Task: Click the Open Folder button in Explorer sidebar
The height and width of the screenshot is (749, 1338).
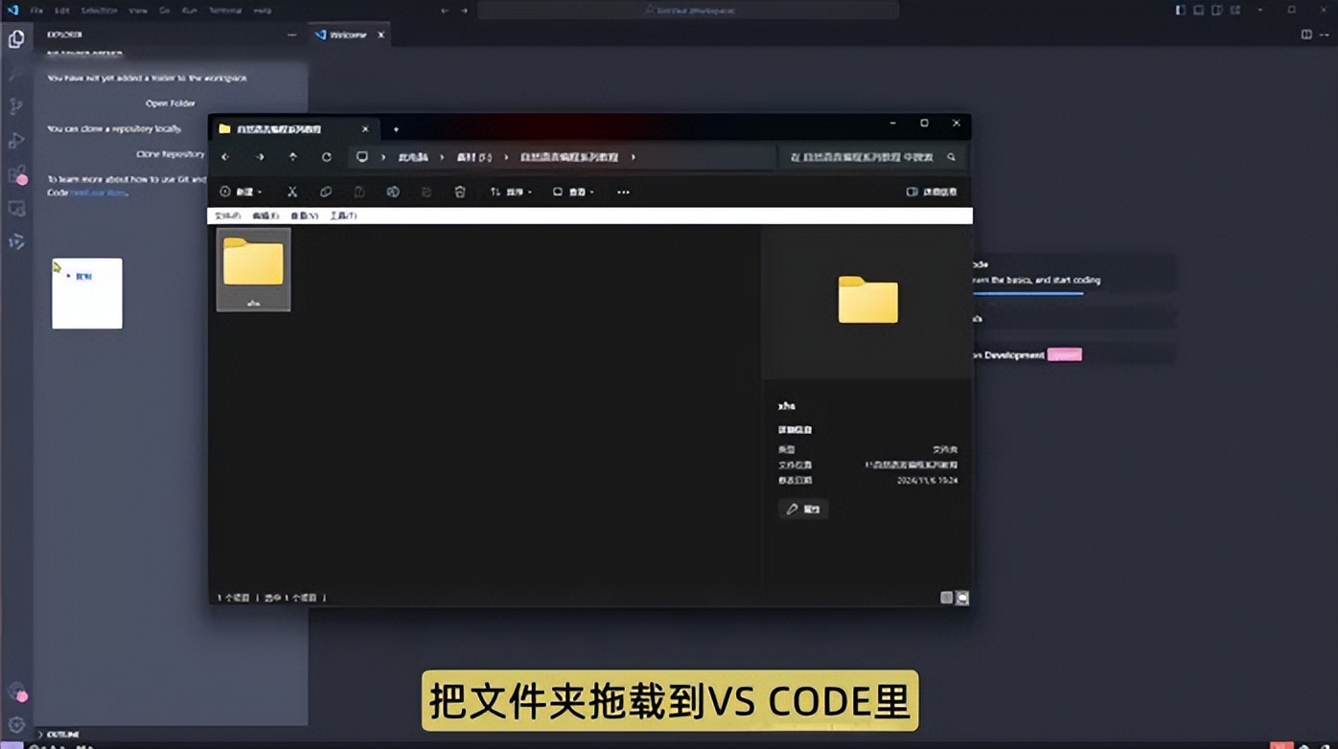Action: click(x=171, y=103)
